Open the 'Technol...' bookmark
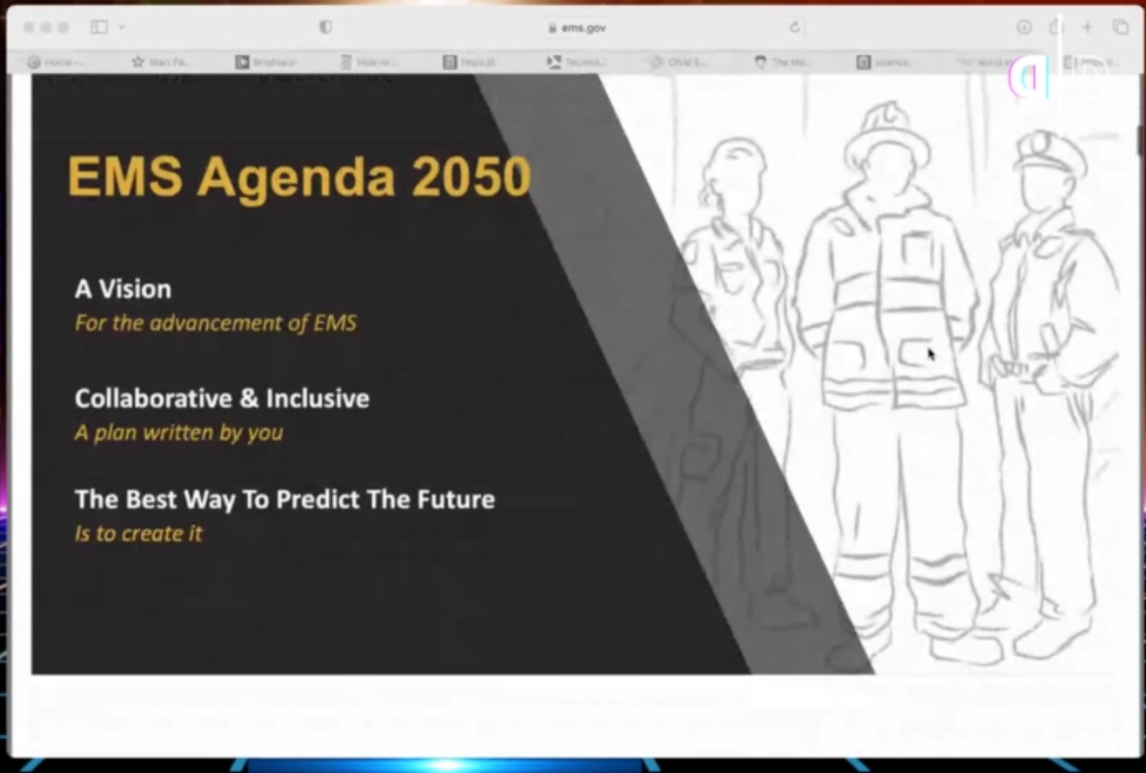Screen dimensions: 1146x773 [x=577, y=63]
